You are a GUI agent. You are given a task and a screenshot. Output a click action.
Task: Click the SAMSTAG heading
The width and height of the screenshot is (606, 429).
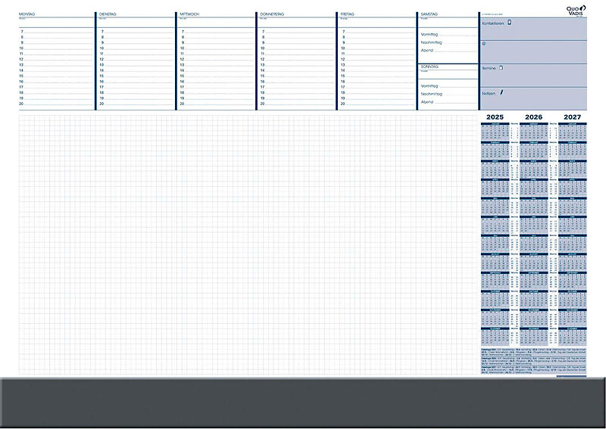pyautogui.click(x=429, y=14)
